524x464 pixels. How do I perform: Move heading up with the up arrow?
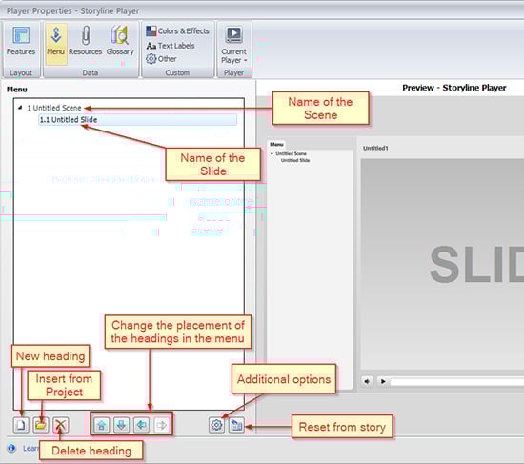pos(101,425)
